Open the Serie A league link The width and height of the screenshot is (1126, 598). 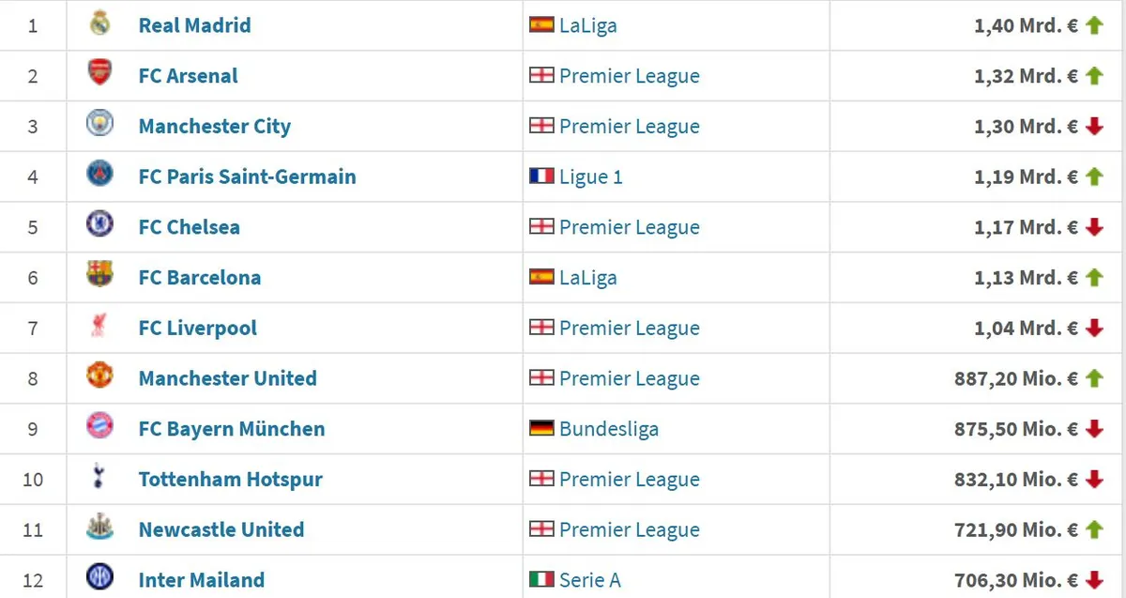point(590,580)
